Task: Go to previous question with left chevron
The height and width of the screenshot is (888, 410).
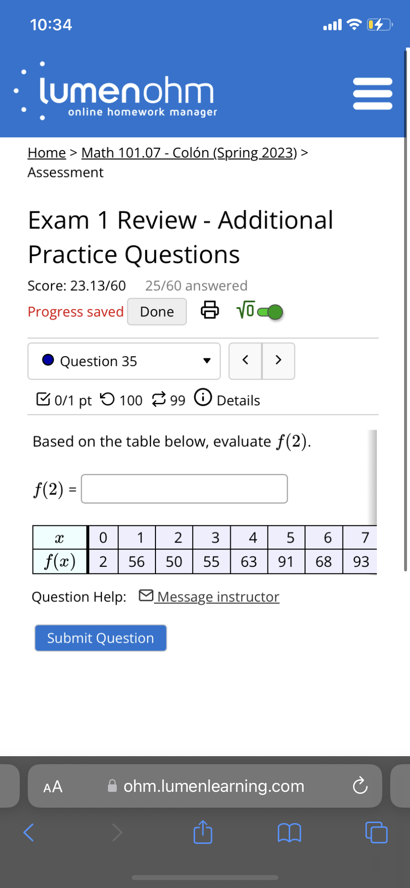Action: click(x=245, y=361)
